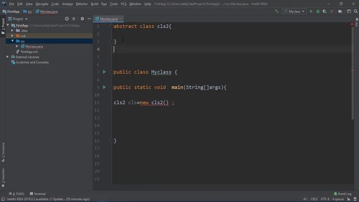Fold the main method block

click(112, 88)
